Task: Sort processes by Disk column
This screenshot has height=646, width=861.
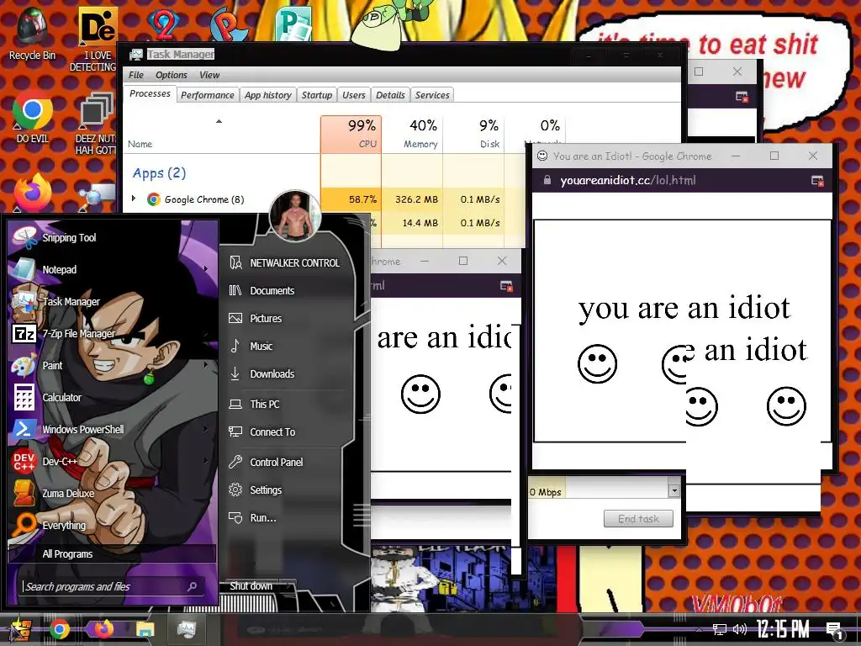Action: [x=474, y=134]
